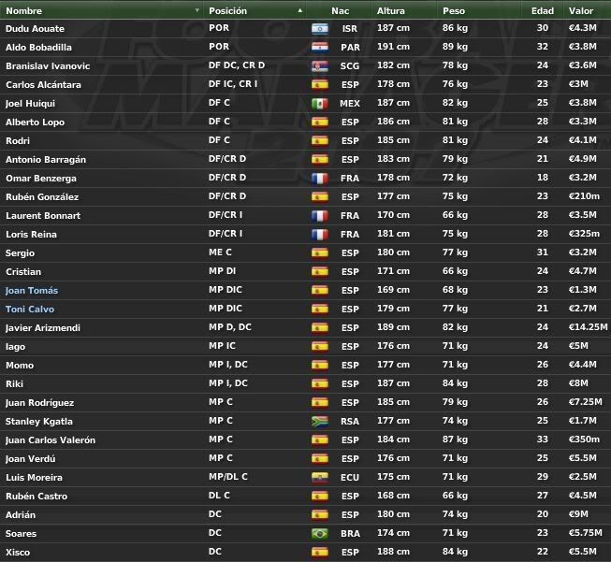Click the Spain flag icon for Rodri
The image size is (611, 562).
(320, 141)
